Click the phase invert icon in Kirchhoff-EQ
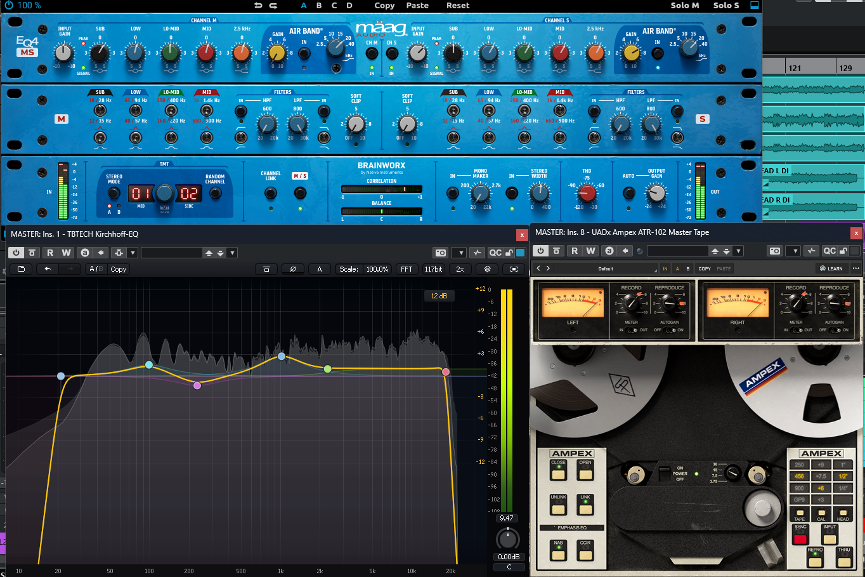 click(292, 269)
